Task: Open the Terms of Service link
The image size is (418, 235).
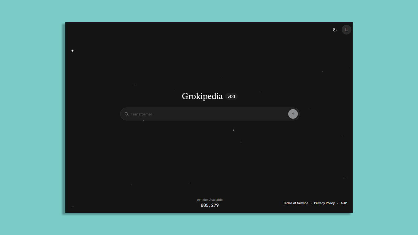Action: (296, 203)
